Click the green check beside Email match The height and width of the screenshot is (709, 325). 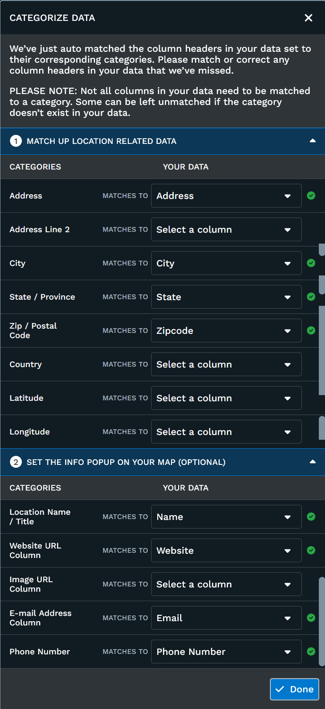pos(311,618)
